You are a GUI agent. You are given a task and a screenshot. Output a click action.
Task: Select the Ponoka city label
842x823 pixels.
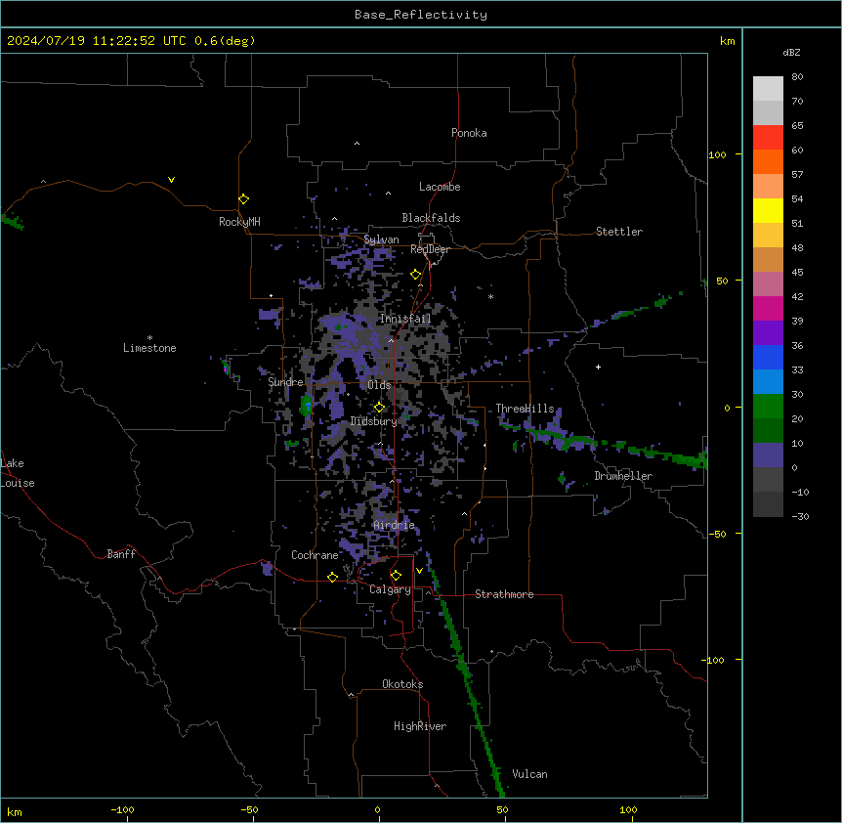[x=469, y=133]
